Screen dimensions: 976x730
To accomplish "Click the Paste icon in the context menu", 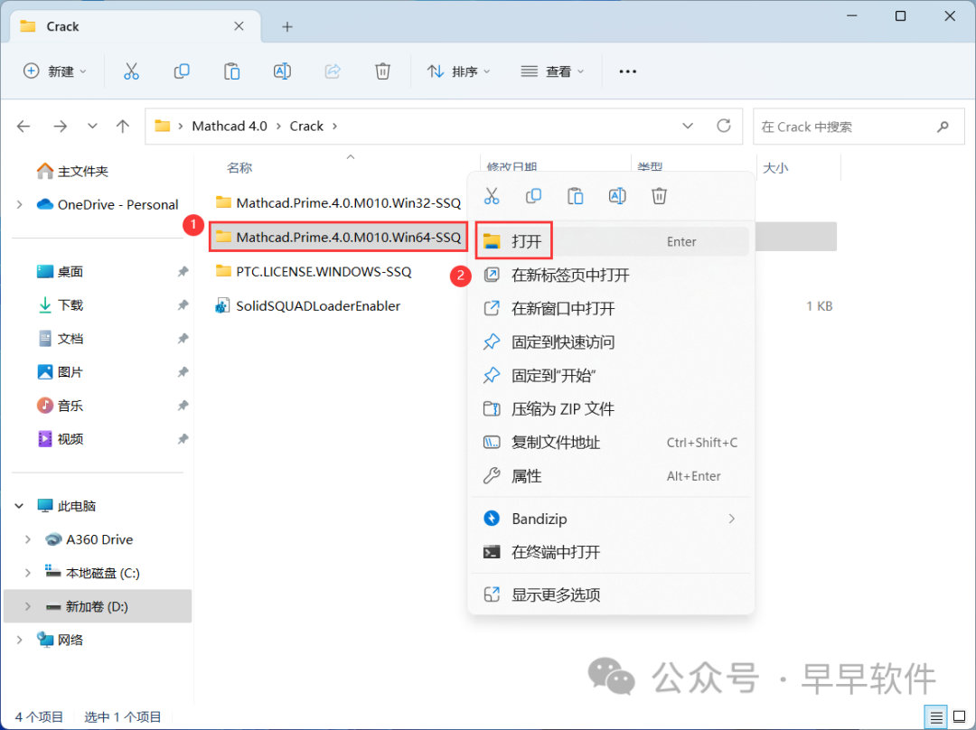I will click(575, 197).
